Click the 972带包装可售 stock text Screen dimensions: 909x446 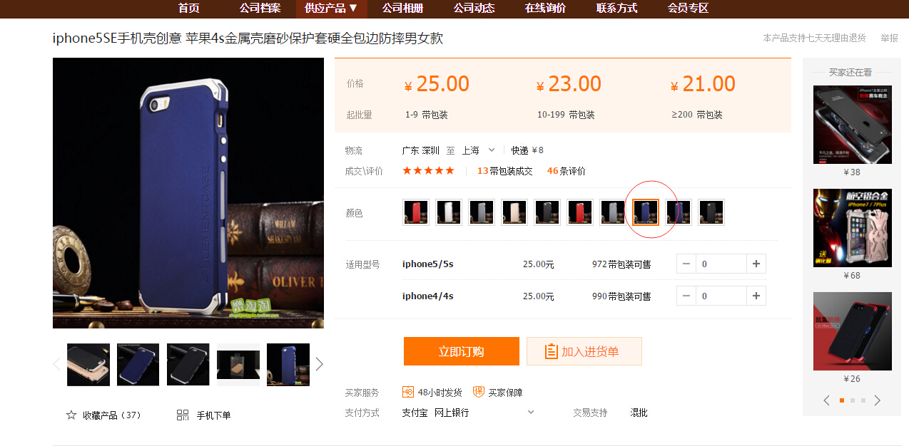tap(621, 264)
